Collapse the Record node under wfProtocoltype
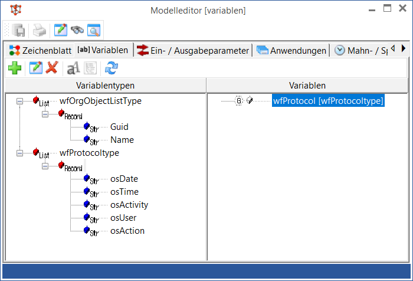Screen dimensions: 413x281 tap(45, 166)
